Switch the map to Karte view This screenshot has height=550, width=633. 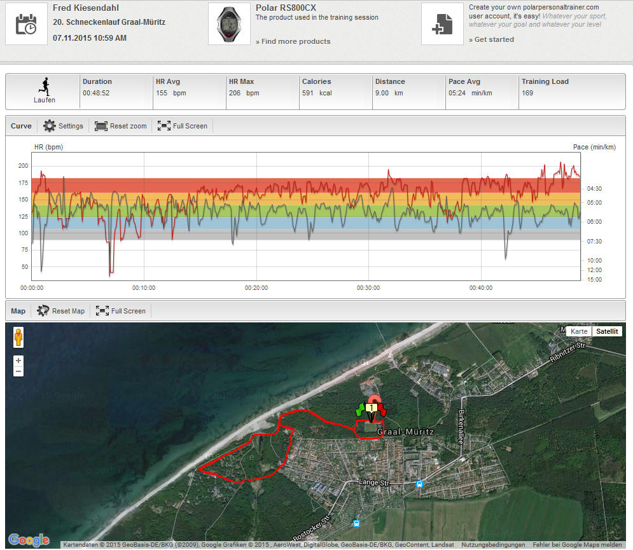click(579, 331)
